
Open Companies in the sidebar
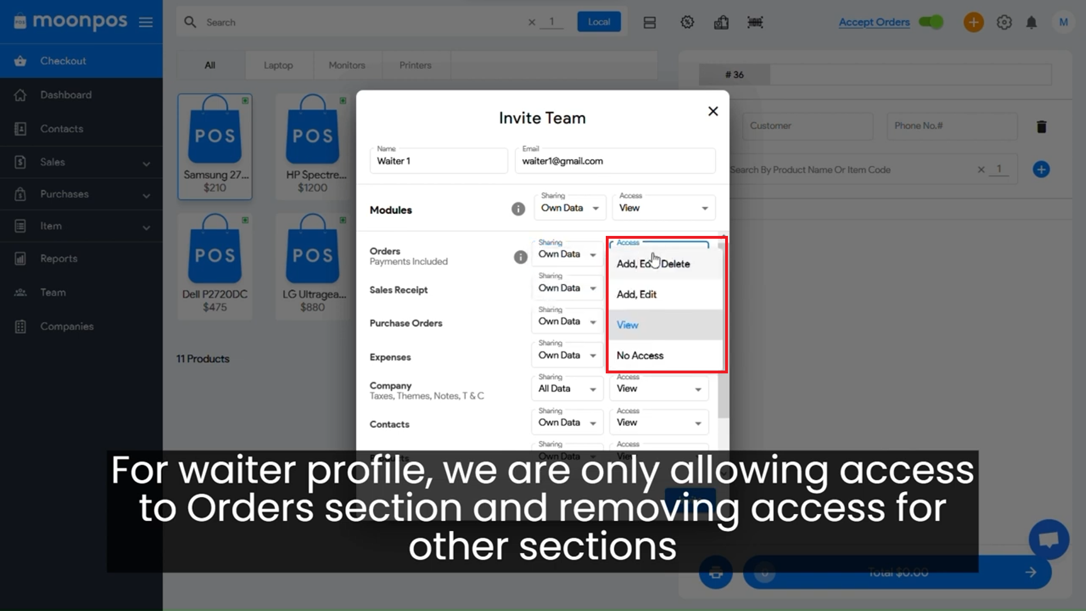81,326
